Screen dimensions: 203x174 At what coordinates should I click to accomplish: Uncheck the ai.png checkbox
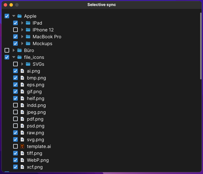(x=15, y=71)
